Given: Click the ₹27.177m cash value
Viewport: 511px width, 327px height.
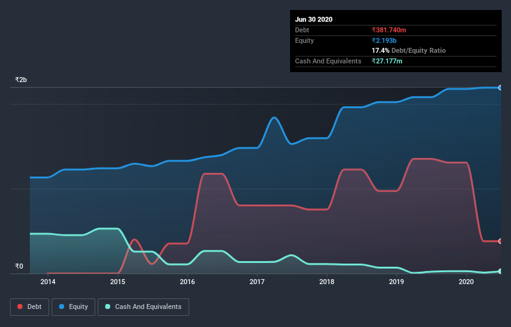Looking at the screenshot, I should click(x=387, y=61).
